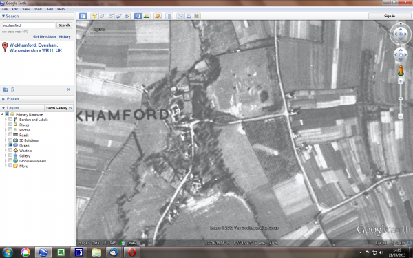
Task: Select the Add Path tool
Action: (x=111, y=16)
